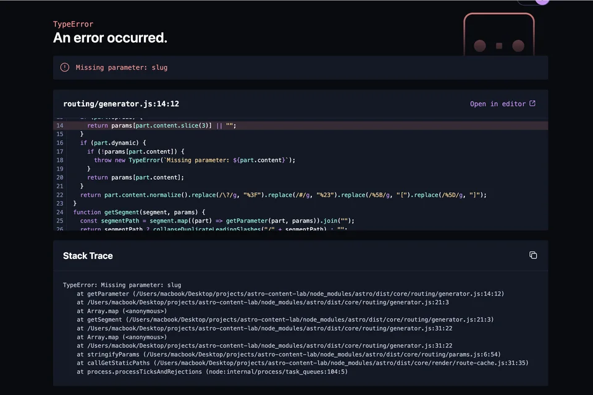The image size is (593, 395).
Task: Click the processTicksAndRejections stack frame
Action: point(212,372)
